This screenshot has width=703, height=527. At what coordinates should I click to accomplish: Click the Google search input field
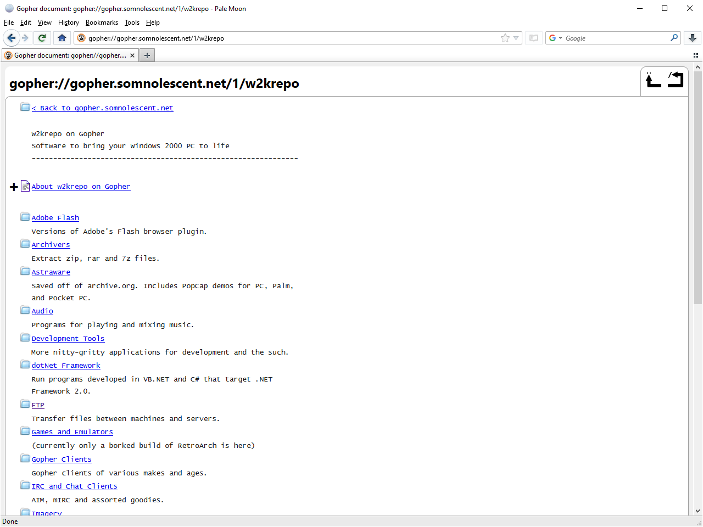point(615,38)
